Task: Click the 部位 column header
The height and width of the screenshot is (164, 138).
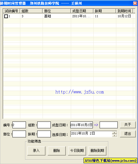Action: click(57, 11)
